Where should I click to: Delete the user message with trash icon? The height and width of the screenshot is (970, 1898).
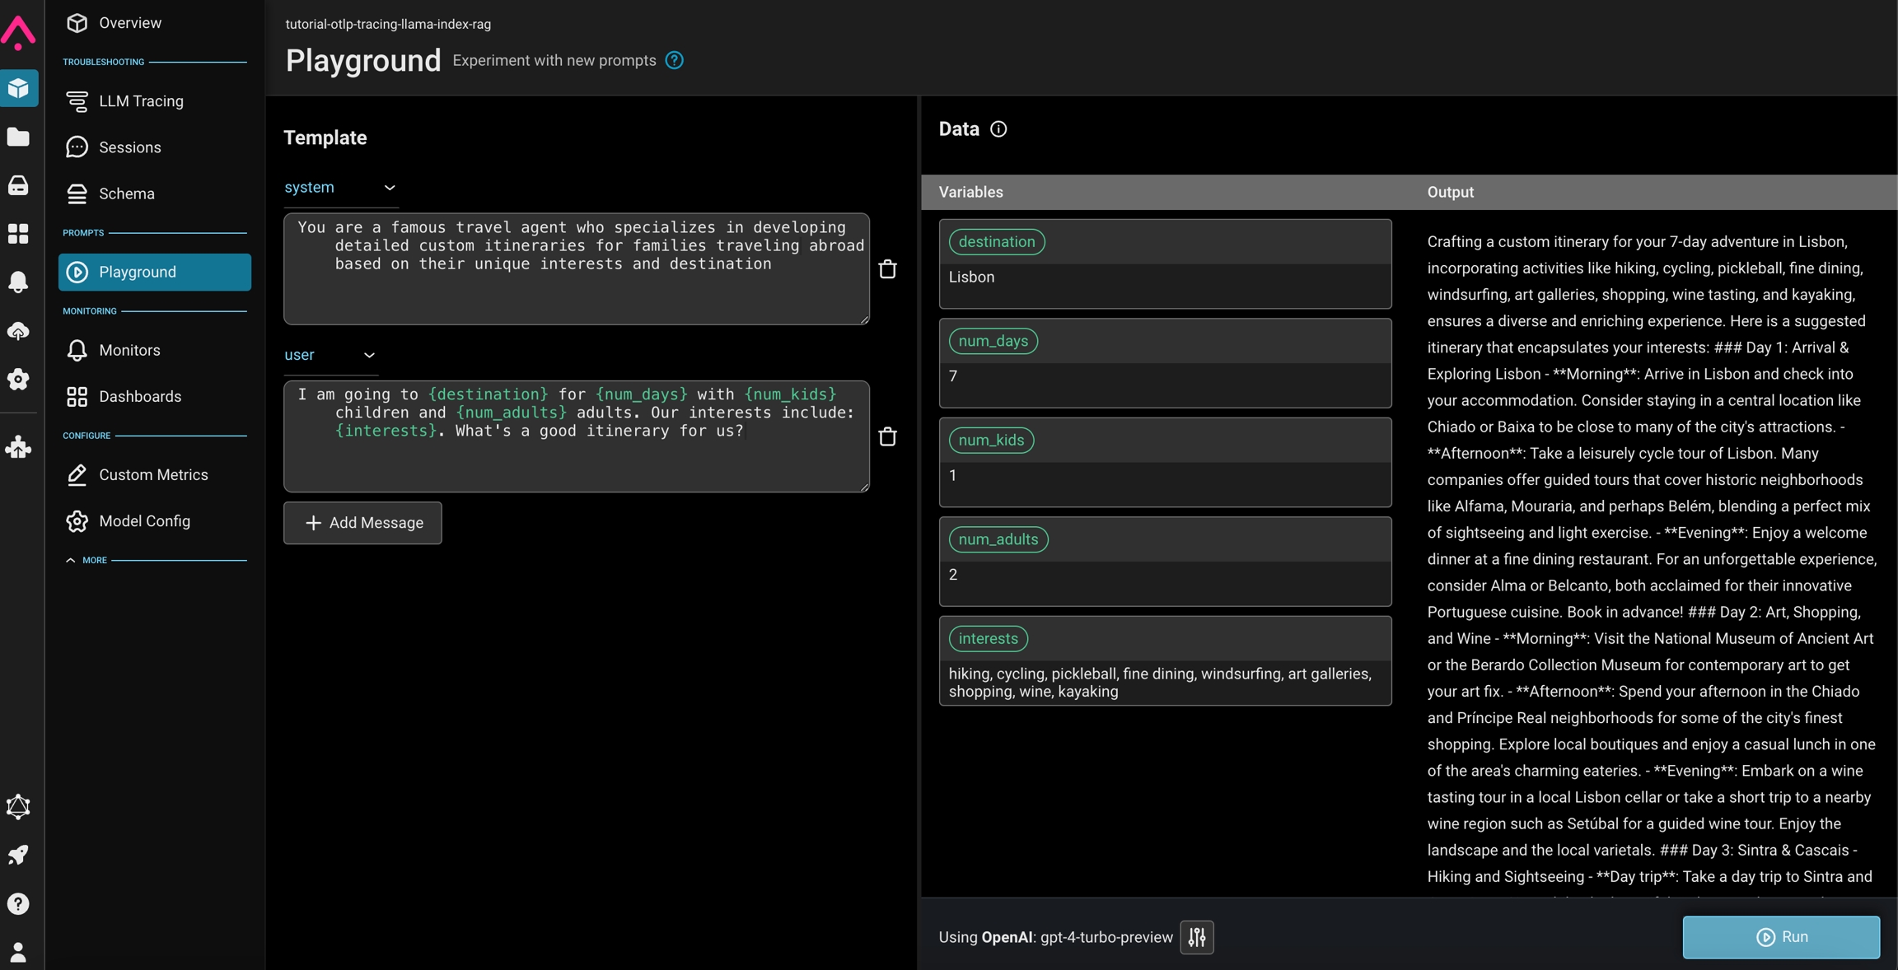coord(887,436)
